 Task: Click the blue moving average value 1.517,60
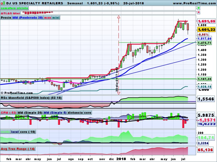[x=205, y=39]
